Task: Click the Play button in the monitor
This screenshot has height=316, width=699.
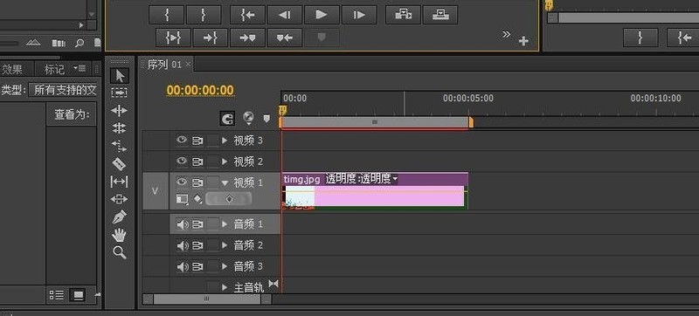Action: click(322, 15)
